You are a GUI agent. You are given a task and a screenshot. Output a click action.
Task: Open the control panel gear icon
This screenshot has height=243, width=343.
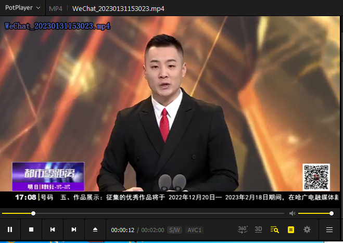point(307,229)
